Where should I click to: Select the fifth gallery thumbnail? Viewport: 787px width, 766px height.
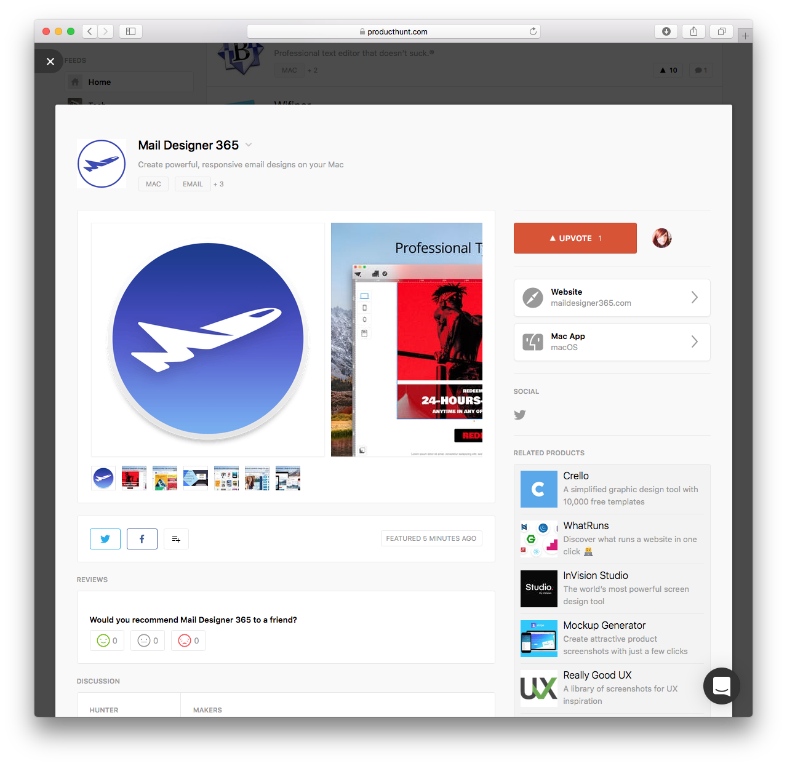[x=226, y=478]
